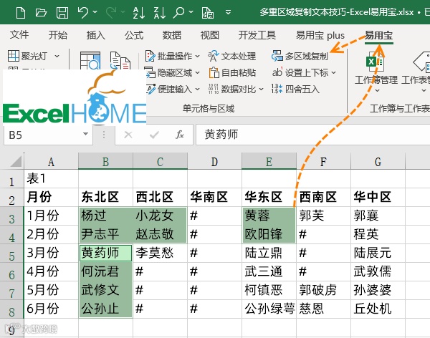
Task: Click the cell containing 武敦儒
Action: point(378,271)
